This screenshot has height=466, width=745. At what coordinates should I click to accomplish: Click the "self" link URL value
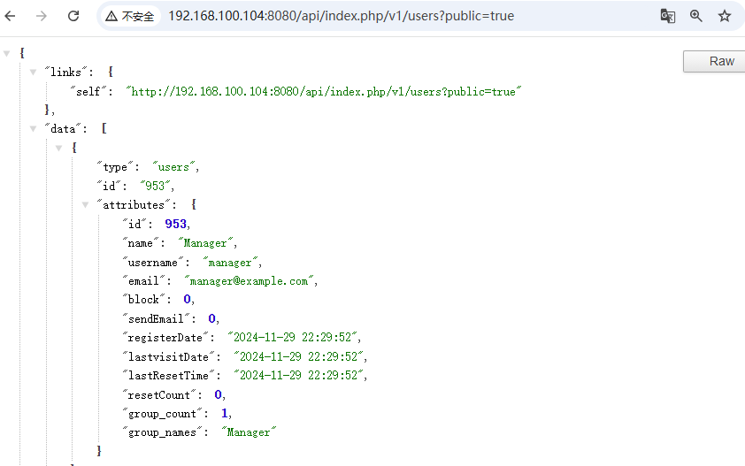point(324,91)
